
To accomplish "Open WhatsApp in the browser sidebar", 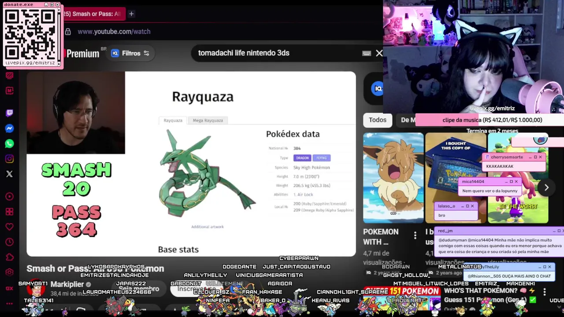I will point(9,144).
